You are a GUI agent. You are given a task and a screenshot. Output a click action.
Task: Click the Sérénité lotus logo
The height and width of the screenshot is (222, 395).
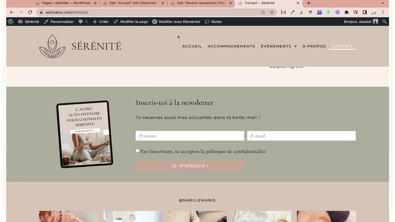click(x=52, y=46)
